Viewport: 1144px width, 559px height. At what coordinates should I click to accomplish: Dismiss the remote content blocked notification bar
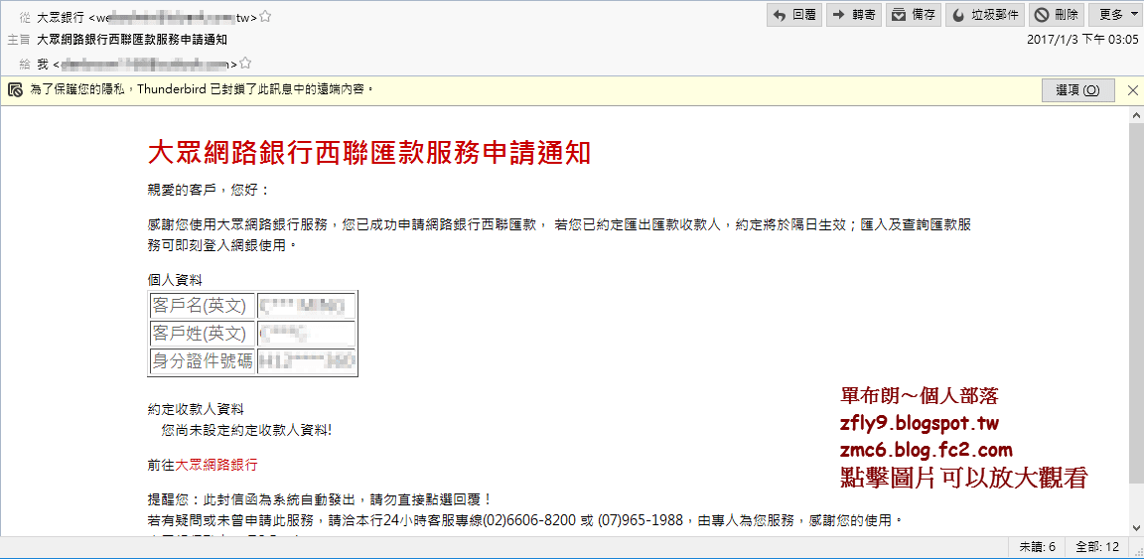(x=1132, y=90)
